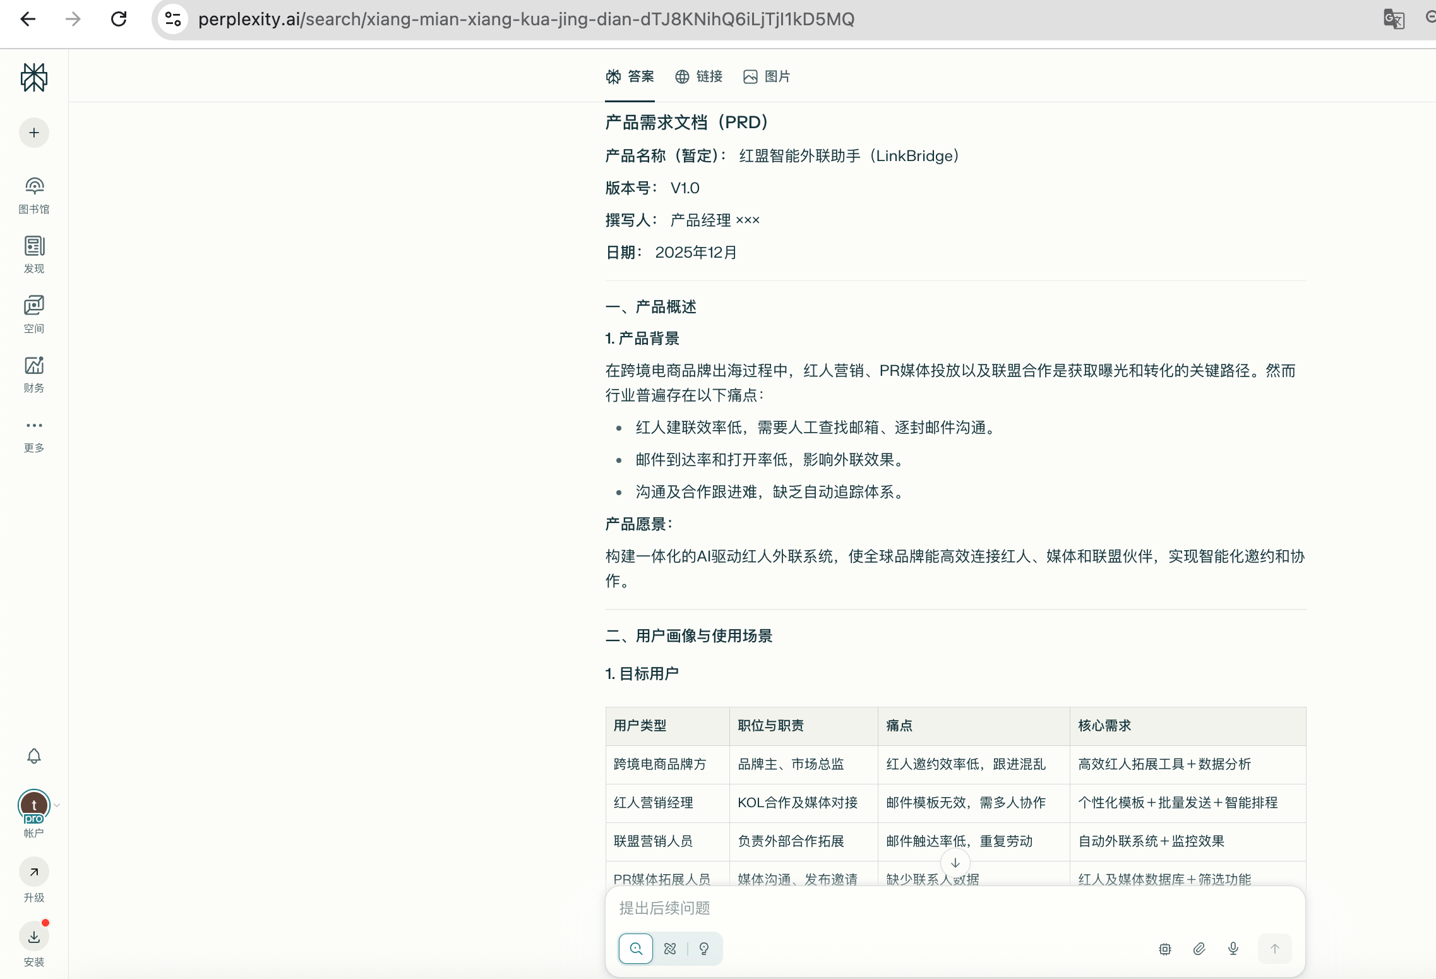Image resolution: width=1436 pixels, height=979 pixels.
Task: Go forward in browser history
Action: (x=73, y=19)
